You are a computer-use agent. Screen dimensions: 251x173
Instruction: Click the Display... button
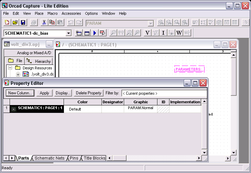coord(63,93)
